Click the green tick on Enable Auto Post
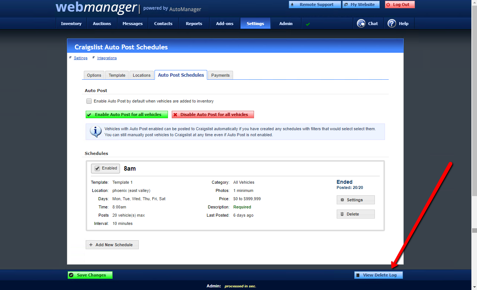Screen dimensions: 477x290 coord(89,115)
